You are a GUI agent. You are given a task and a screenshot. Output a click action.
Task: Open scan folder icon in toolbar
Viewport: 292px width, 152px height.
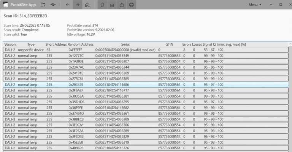[43, 5]
